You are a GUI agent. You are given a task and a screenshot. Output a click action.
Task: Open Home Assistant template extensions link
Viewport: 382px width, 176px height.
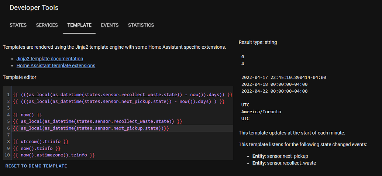pos(56,65)
